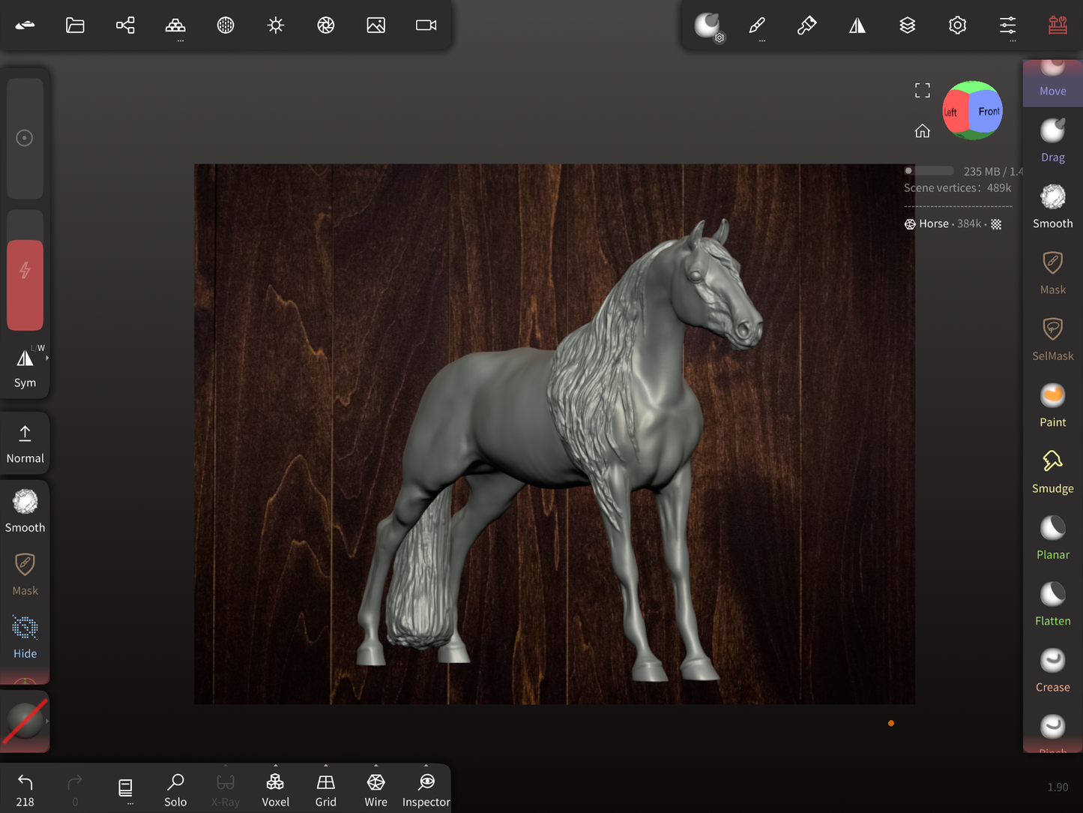Screen dimensions: 1083x813
Task: Enable Solo mode
Action: [x=175, y=790]
